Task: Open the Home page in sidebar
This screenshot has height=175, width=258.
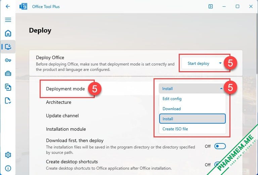Action: coord(8,33)
